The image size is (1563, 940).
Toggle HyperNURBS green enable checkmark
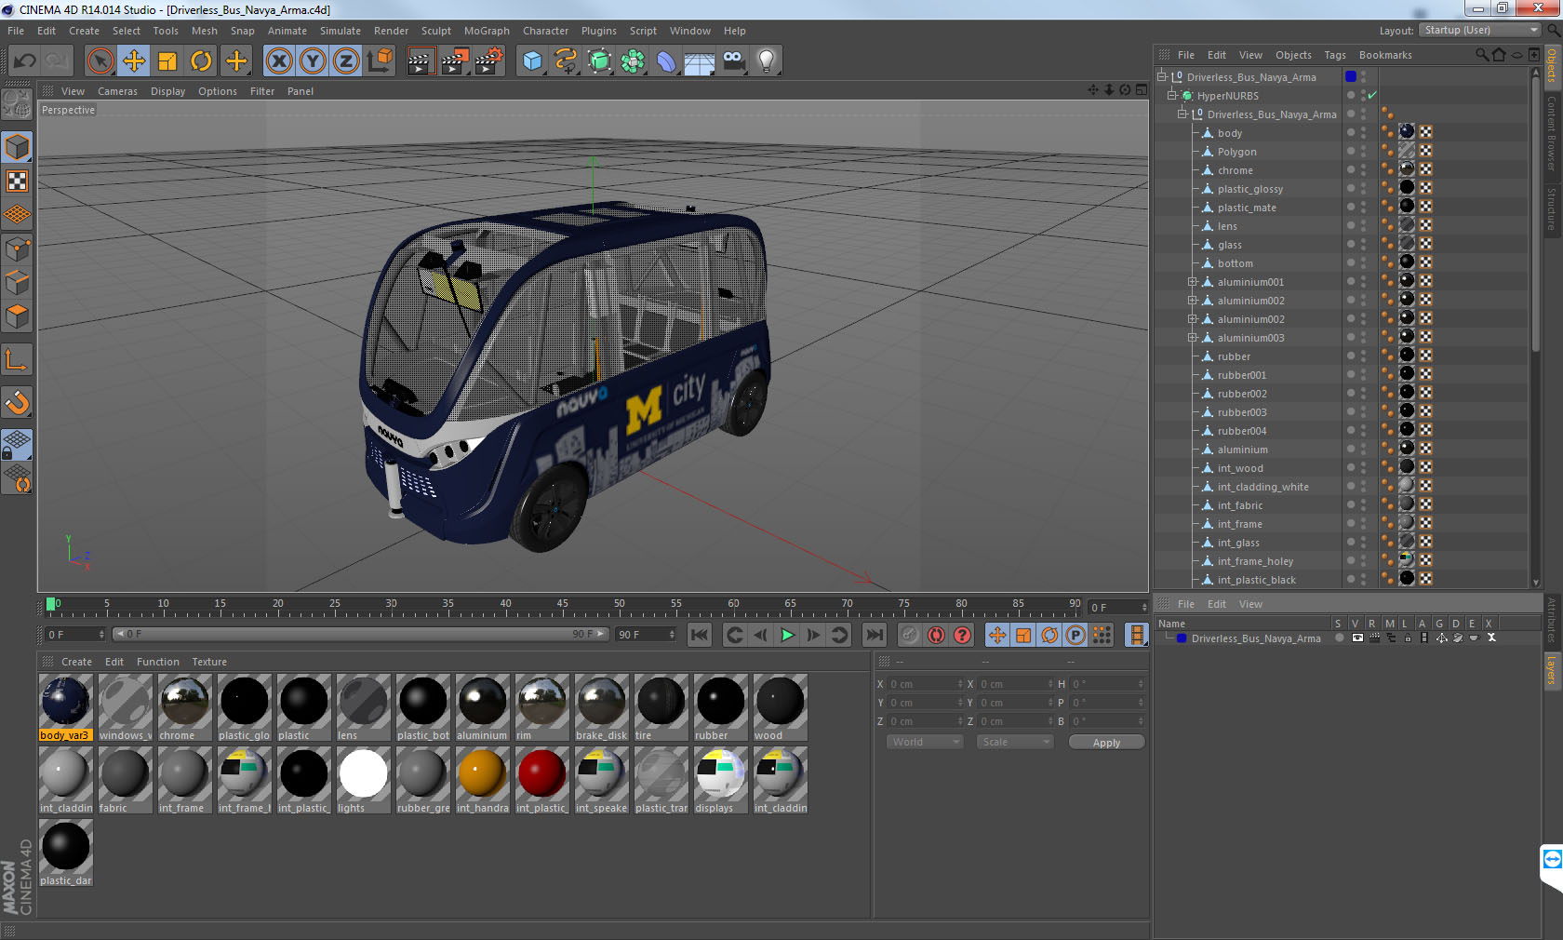(x=1372, y=95)
